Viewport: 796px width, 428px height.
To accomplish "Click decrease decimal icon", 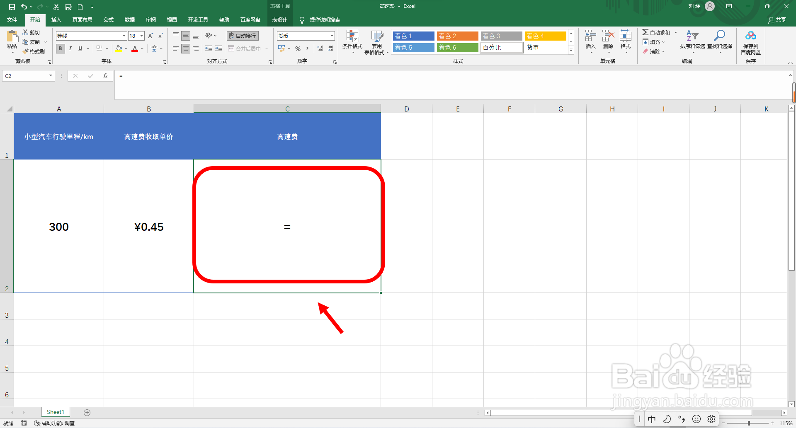I will [x=330, y=48].
